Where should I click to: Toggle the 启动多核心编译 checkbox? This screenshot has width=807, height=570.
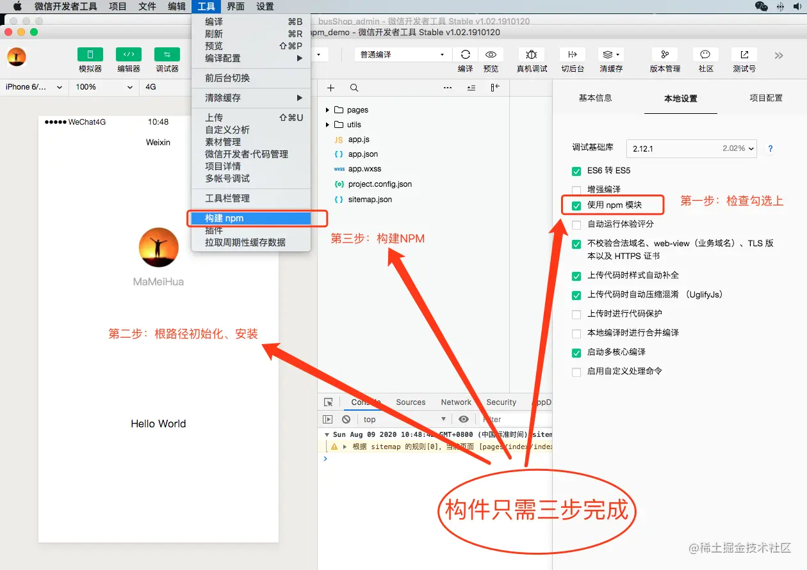pyautogui.click(x=576, y=353)
